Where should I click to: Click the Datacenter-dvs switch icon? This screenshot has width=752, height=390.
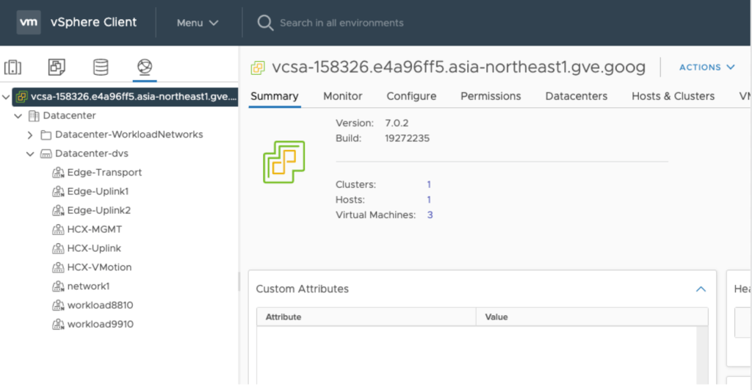click(x=46, y=154)
